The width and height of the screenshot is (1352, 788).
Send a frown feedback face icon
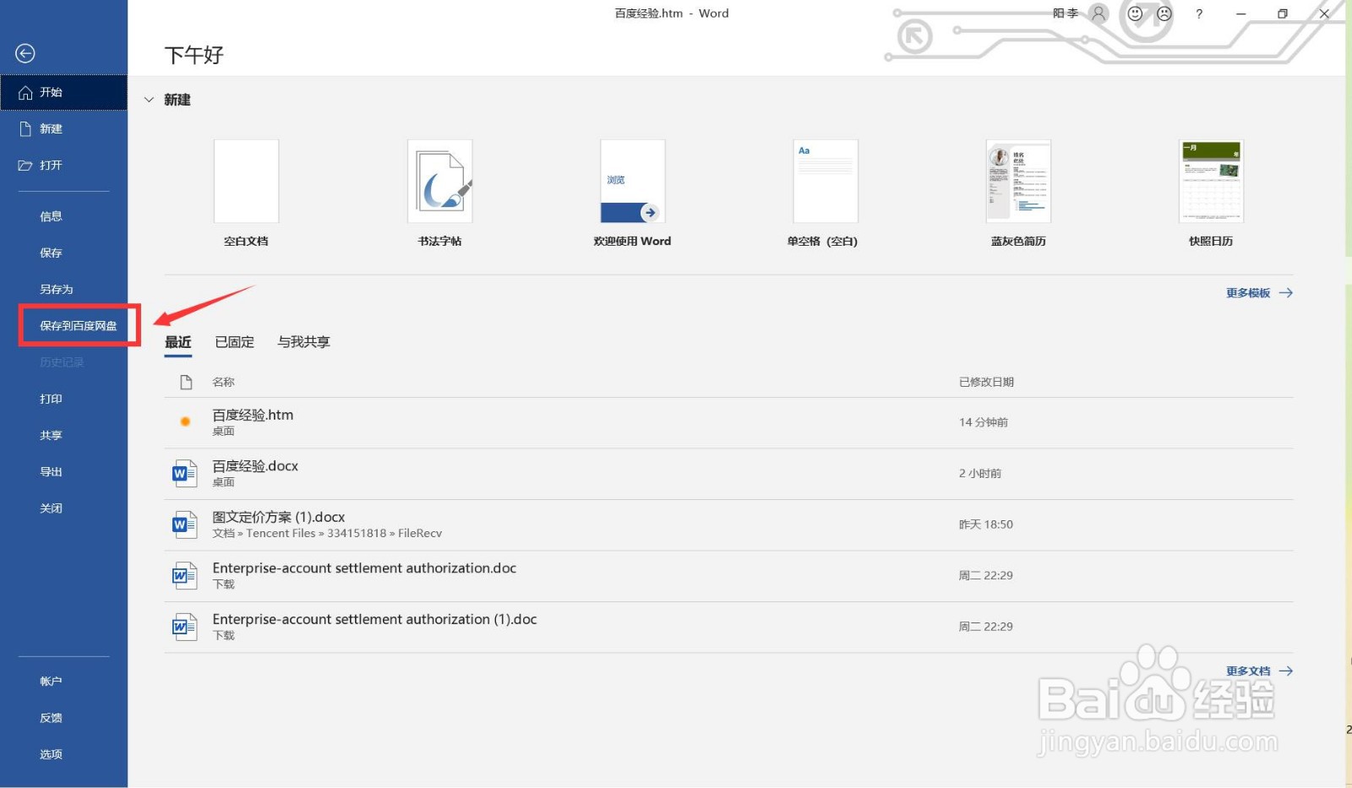[x=1164, y=14]
